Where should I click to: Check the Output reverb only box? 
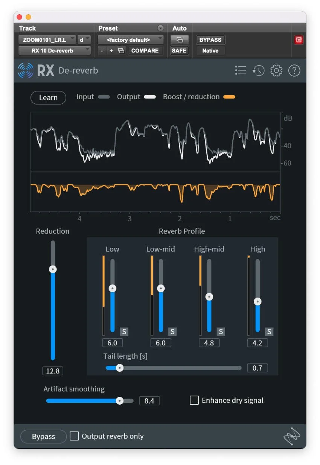(x=74, y=436)
